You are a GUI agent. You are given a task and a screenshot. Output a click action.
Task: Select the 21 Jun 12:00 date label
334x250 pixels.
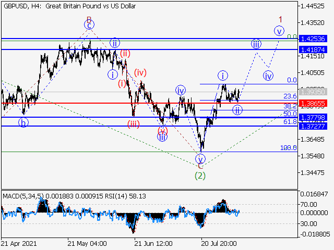click(x=153, y=243)
